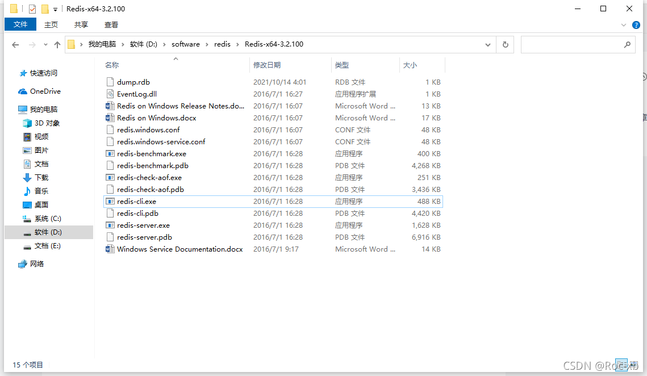This screenshot has width=647, height=376.
Task: Go up one folder level arrow
Action: click(57, 44)
